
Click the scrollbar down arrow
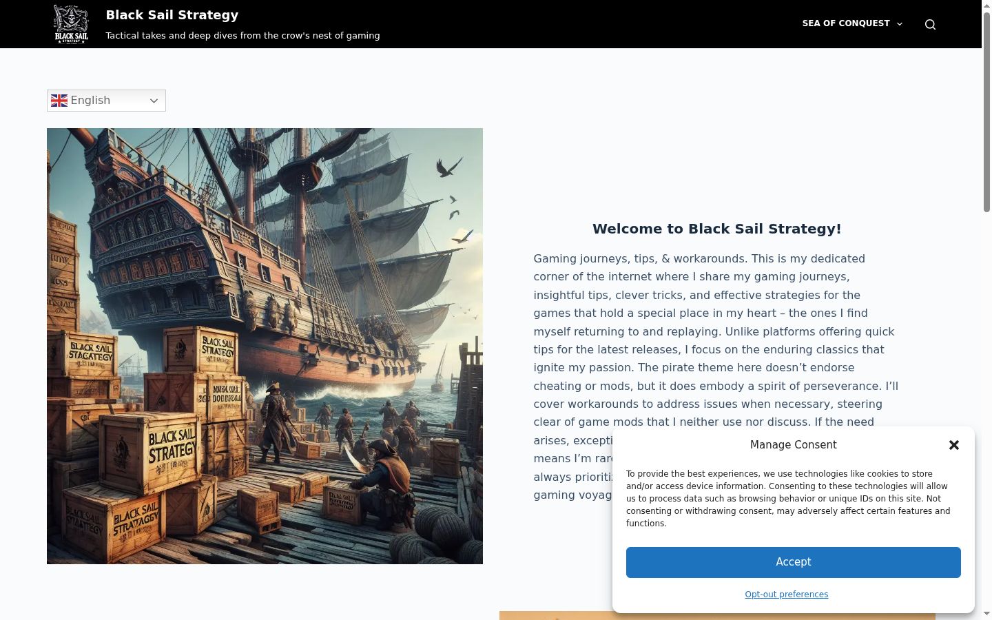tap(986, 614)
